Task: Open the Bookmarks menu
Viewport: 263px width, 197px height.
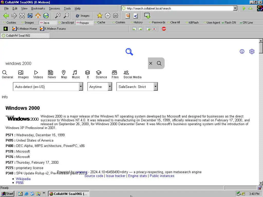Action: 38,8
